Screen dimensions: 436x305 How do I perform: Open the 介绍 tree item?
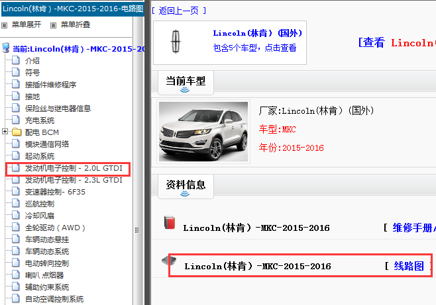pos(32,61)
